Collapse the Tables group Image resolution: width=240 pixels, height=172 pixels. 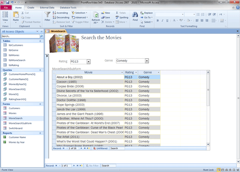[40, 41]
